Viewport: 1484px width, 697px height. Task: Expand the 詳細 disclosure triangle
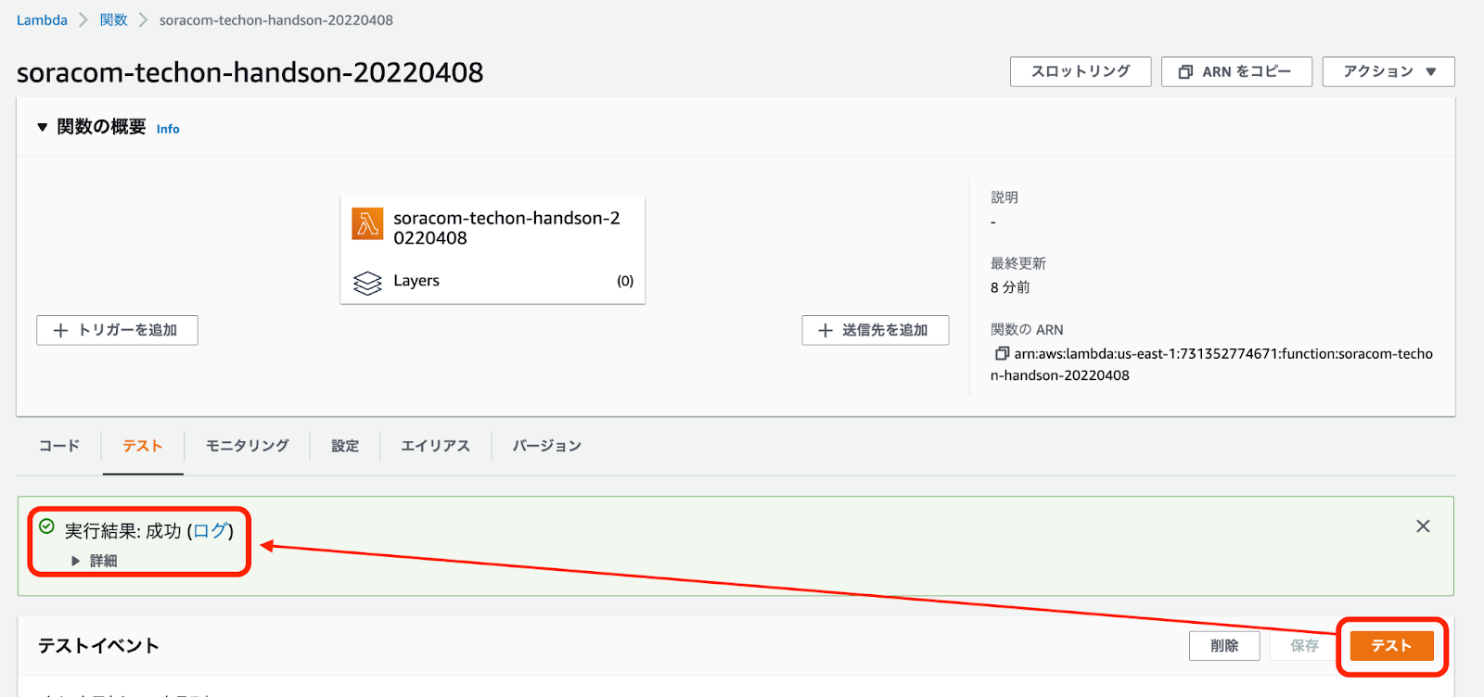click(75, 561)
